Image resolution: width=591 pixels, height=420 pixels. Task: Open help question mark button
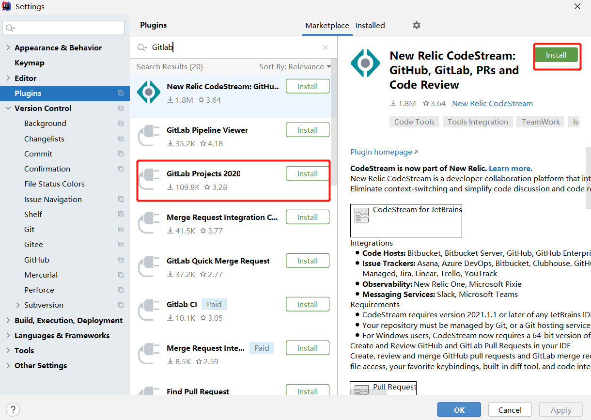pos(14,409)
